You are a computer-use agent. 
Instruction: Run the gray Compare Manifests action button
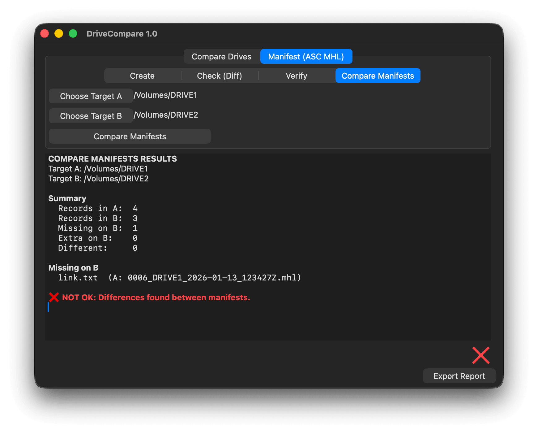(x=130, y=137)
